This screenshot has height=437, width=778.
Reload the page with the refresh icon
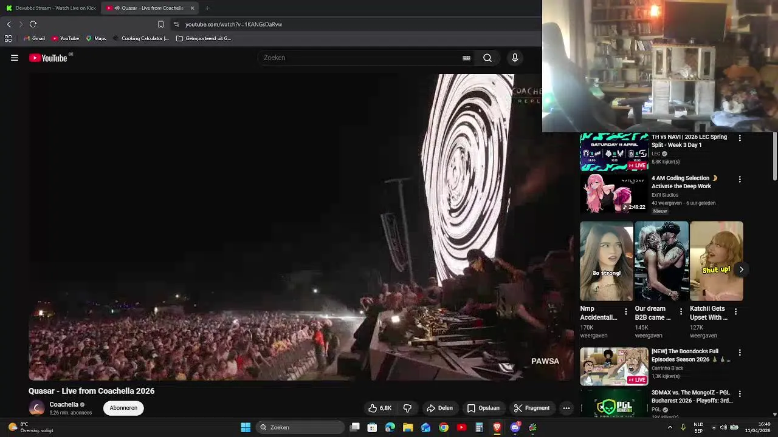point(33,24)
